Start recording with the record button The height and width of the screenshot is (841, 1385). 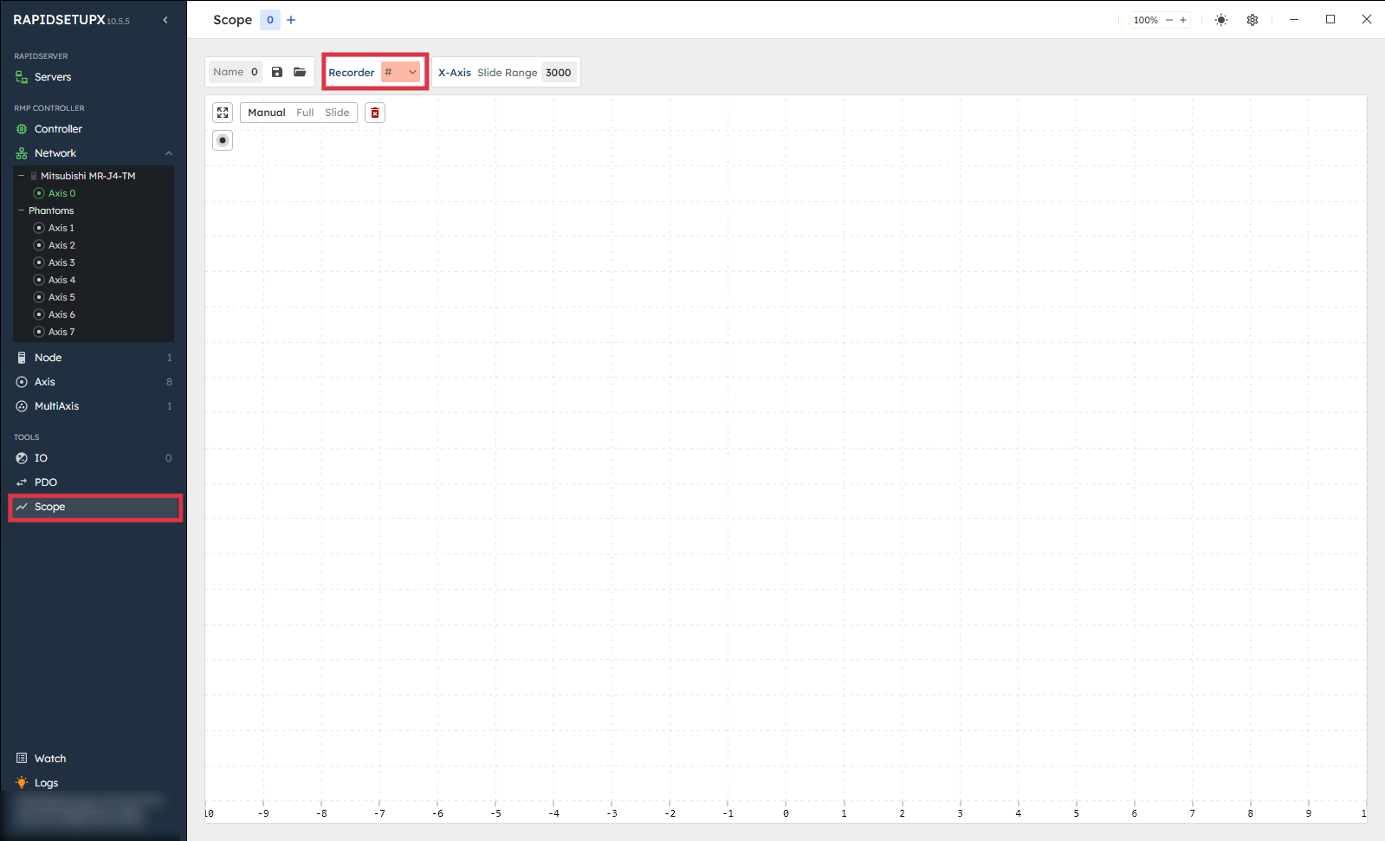pos(223,140)
